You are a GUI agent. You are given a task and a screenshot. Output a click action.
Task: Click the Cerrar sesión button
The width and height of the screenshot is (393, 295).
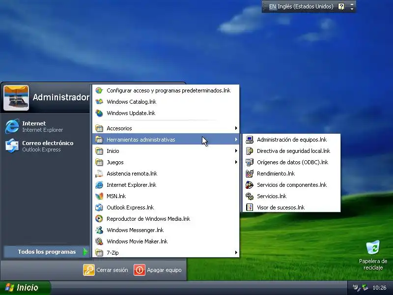(106, 270)
